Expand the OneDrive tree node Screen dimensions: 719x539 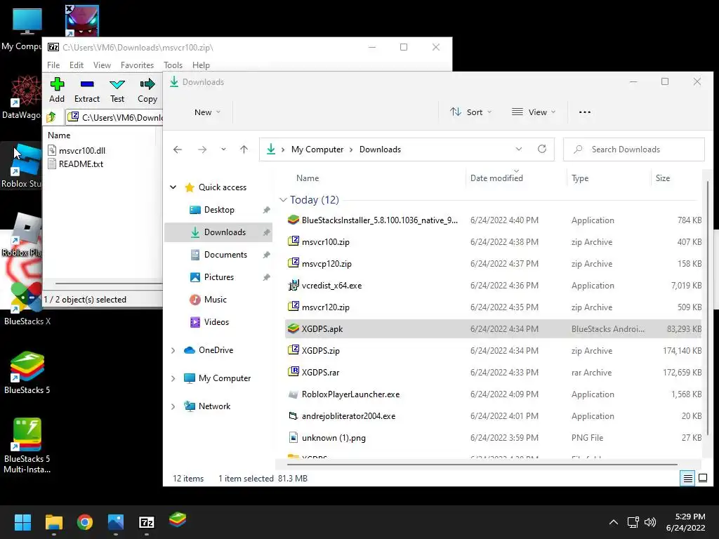[173, 350]
